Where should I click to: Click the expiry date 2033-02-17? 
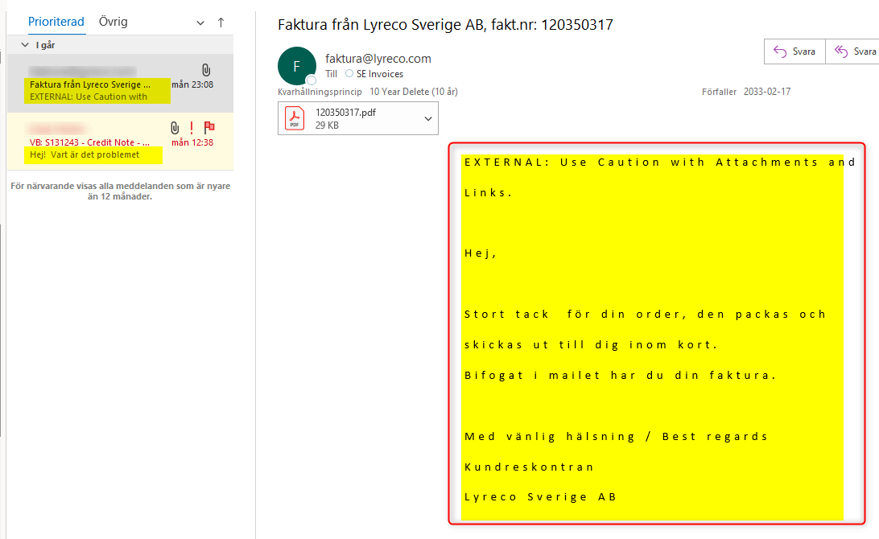(x=767, y=92)
